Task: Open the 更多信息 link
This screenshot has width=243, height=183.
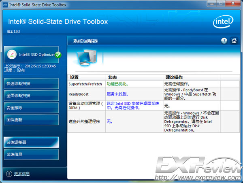Action: point(22,174)
